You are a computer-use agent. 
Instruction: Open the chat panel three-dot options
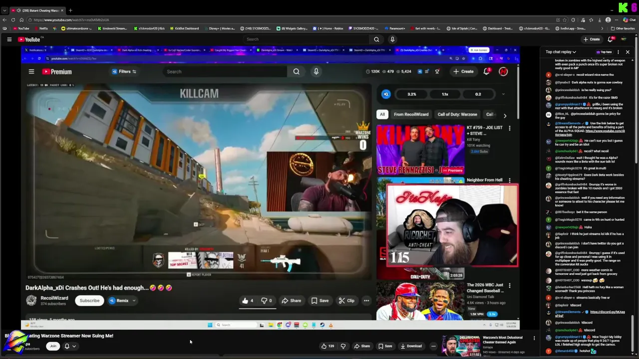point(618,52)
